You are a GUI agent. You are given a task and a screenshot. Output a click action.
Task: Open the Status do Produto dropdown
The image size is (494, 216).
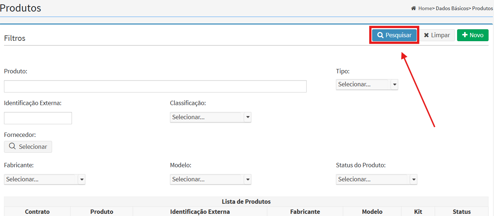pos(376,179)
